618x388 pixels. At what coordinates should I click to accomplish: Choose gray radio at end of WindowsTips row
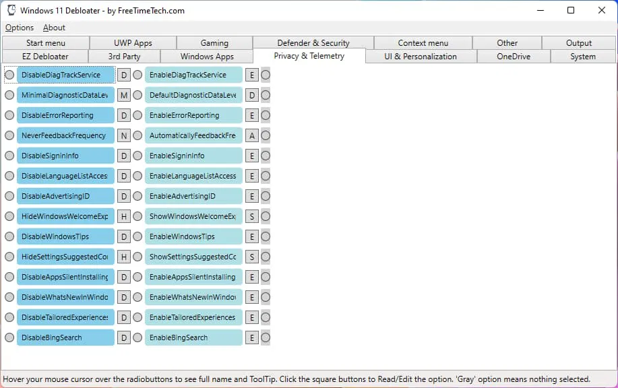266,236
